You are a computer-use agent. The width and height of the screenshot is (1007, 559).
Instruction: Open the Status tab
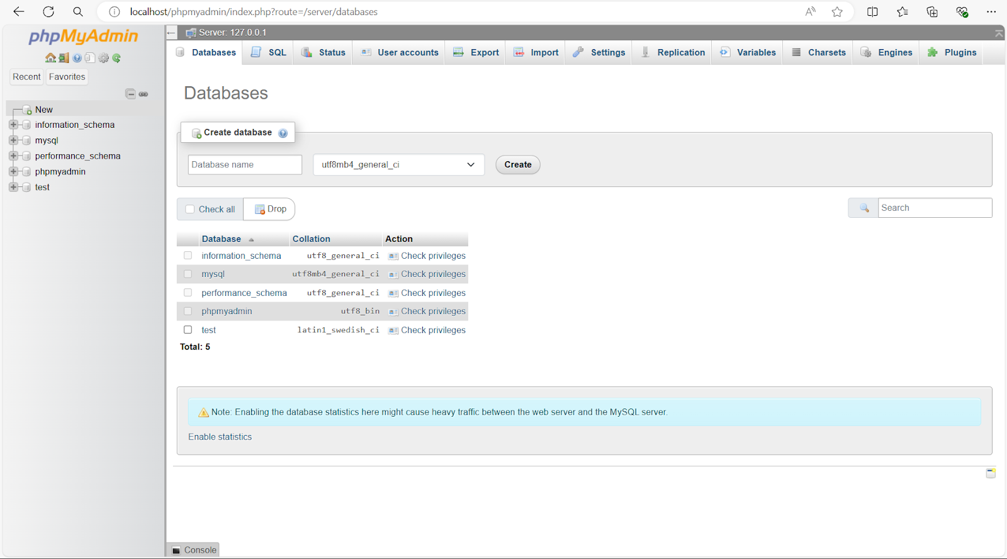323,53
